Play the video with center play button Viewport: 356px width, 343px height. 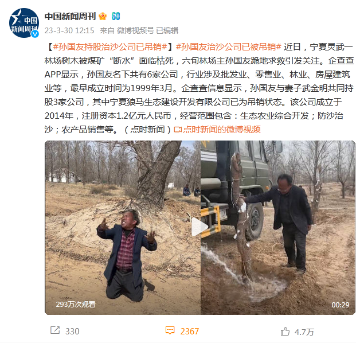coord(200,227)
